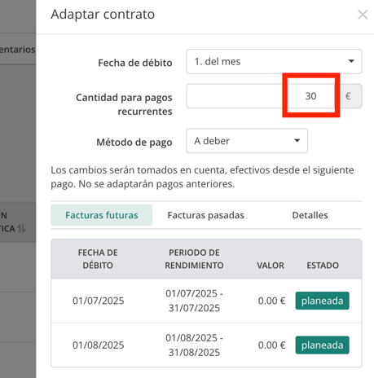Viewport: 374px width, 378px height.
Task: Open the Facturas pasadas tab
Action: tap(206, 215)
